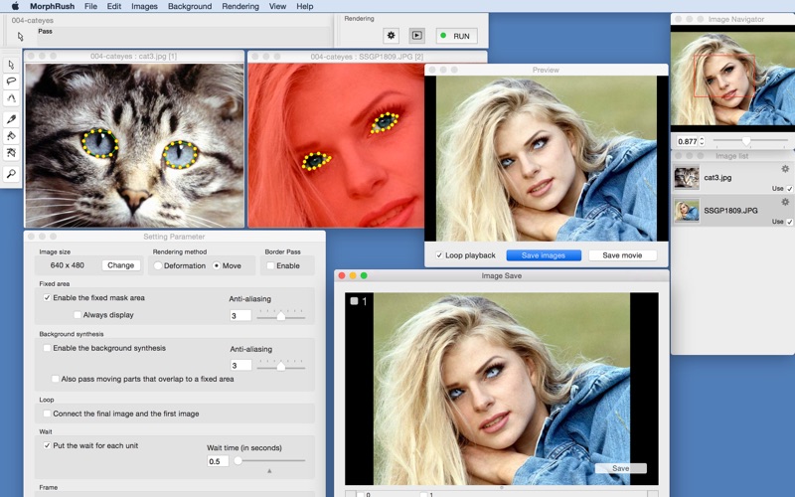Click the Wait time value field
The image size is (795, 497).
point(218,461)
